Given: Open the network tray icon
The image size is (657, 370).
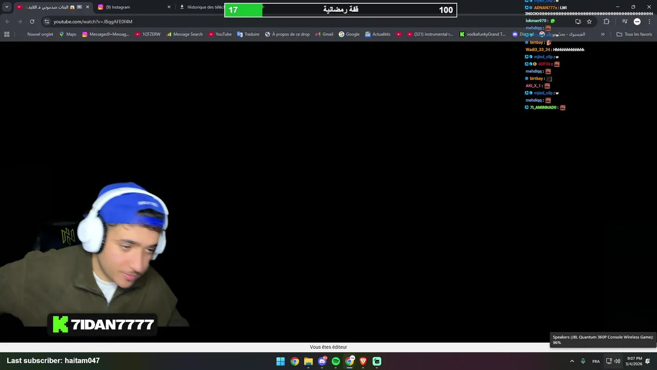Looking at the screenshot, I should 609,361.
